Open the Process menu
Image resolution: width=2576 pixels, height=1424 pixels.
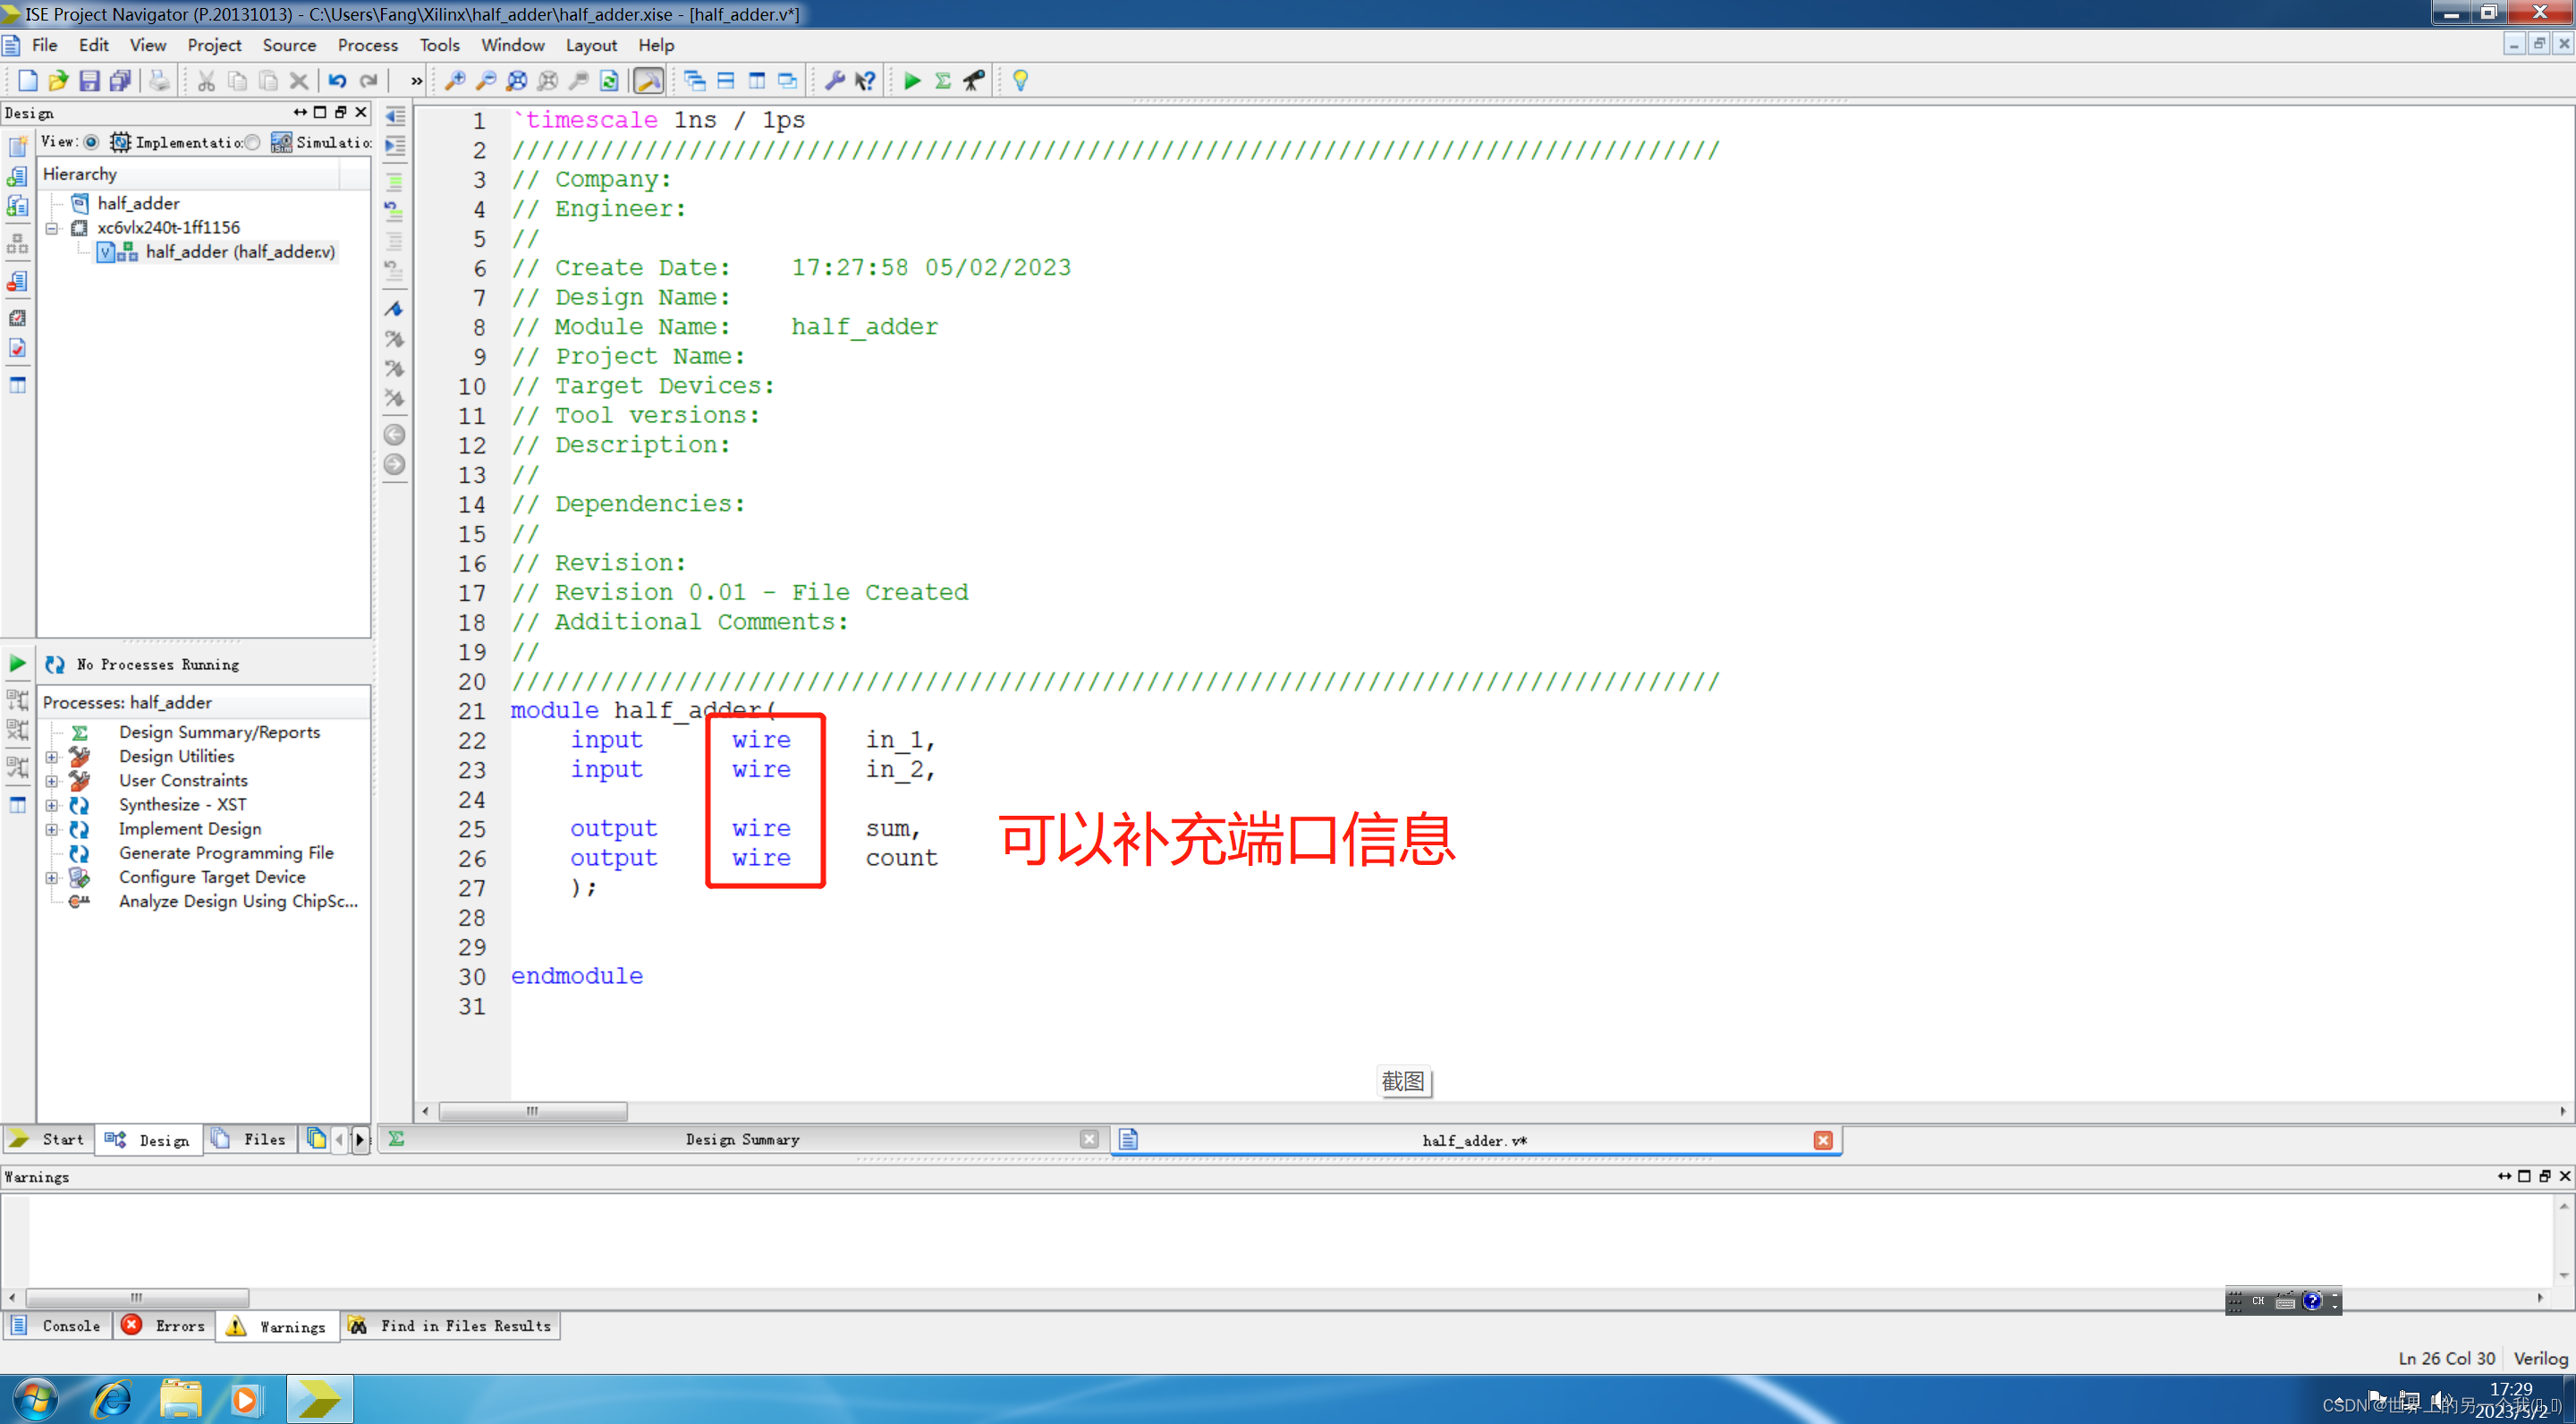coord(367,45)
